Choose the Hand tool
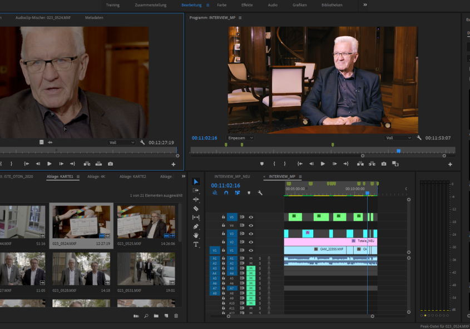Viewport: 470px width, 329px height. [196, 235]
